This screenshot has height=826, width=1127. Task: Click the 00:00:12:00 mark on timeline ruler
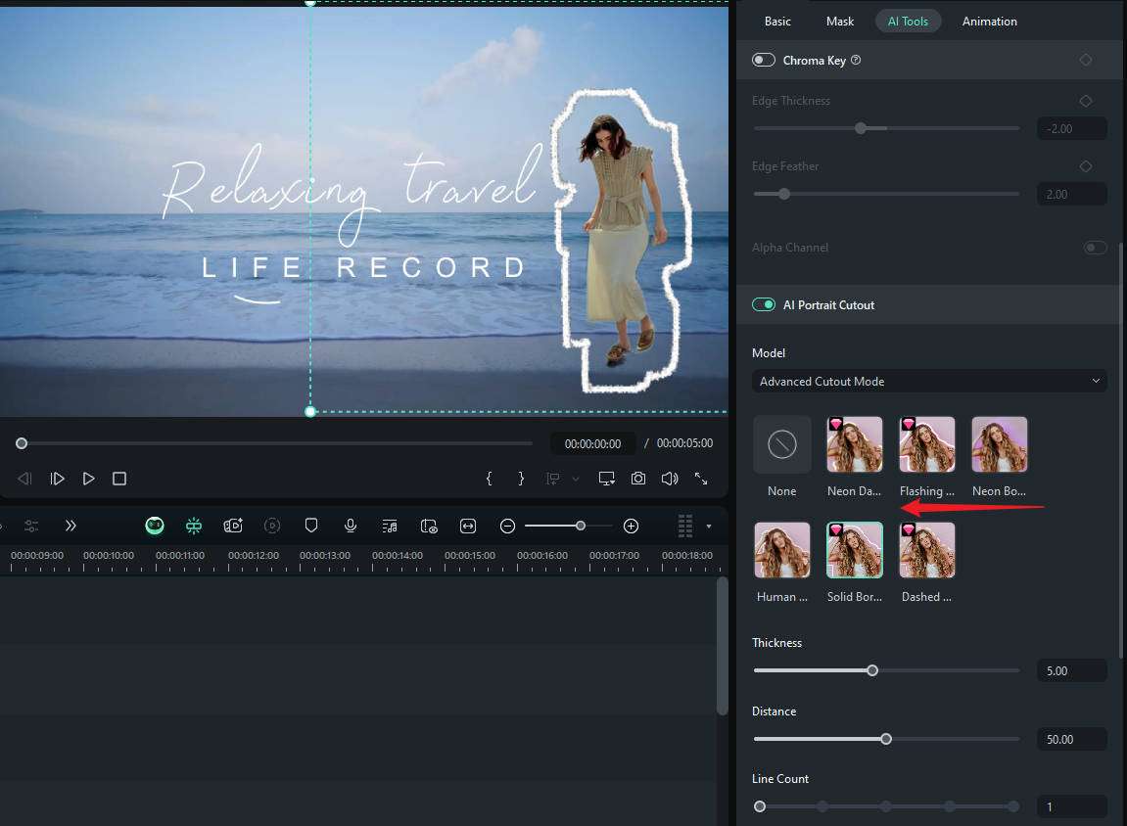point(254,555)
